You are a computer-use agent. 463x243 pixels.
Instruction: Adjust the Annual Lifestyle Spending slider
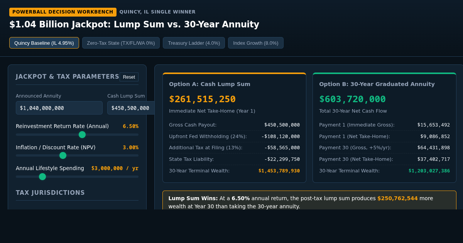click(77, 177)
